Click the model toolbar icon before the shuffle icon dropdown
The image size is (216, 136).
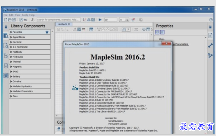[124, 29]
